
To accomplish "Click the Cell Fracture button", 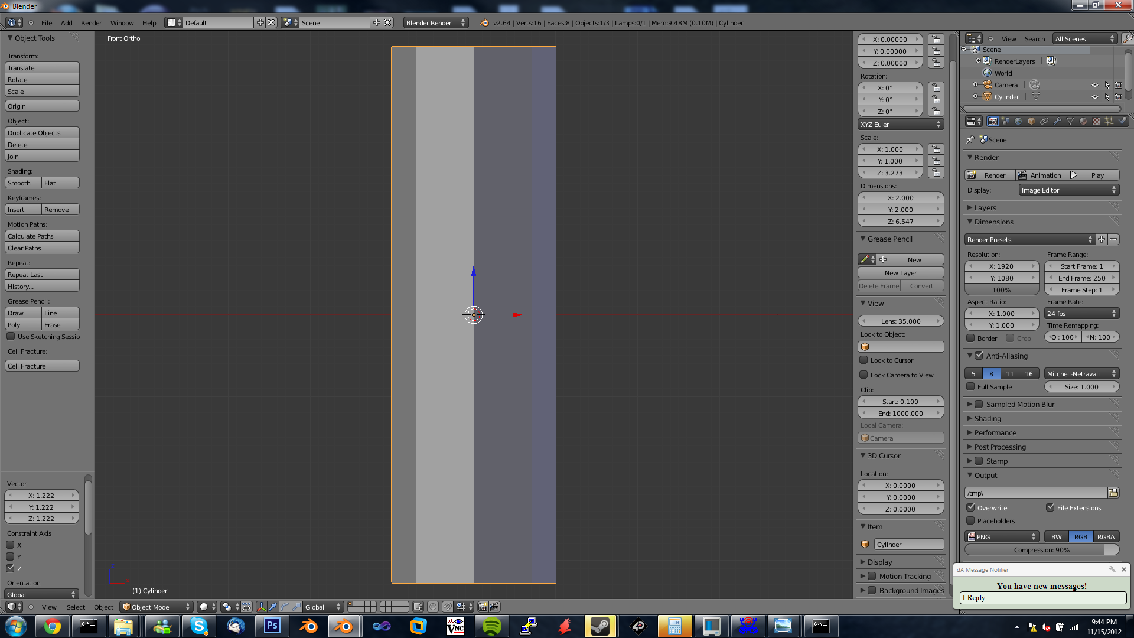I will (x=42, y=366).
